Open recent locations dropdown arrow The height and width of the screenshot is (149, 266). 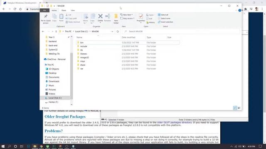(52, 31)
